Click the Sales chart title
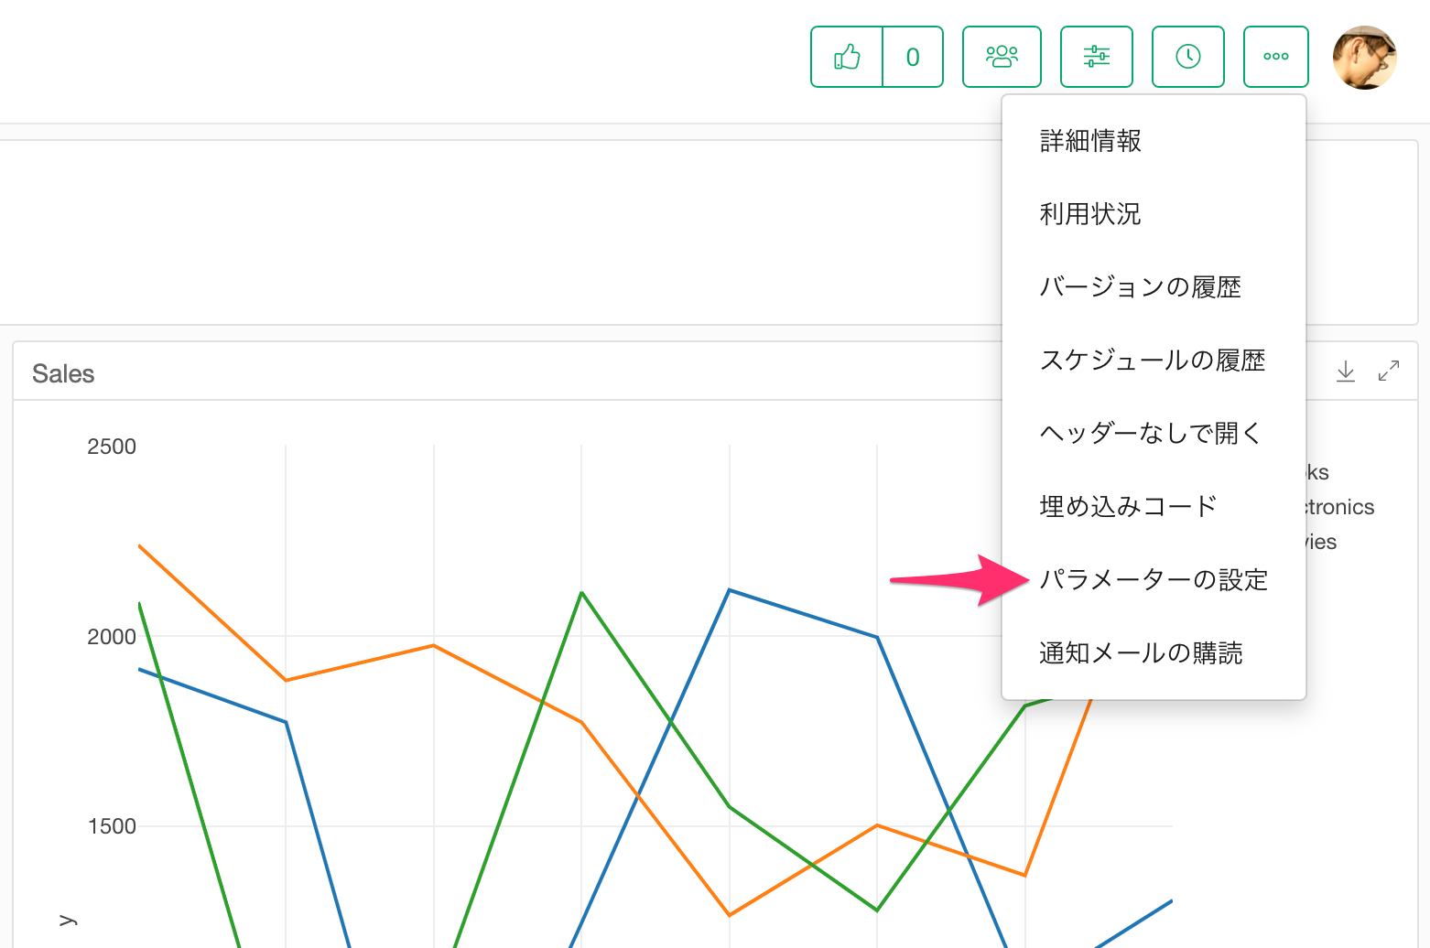The height and width of the screenshot is (948, 1430). point(63,373)
